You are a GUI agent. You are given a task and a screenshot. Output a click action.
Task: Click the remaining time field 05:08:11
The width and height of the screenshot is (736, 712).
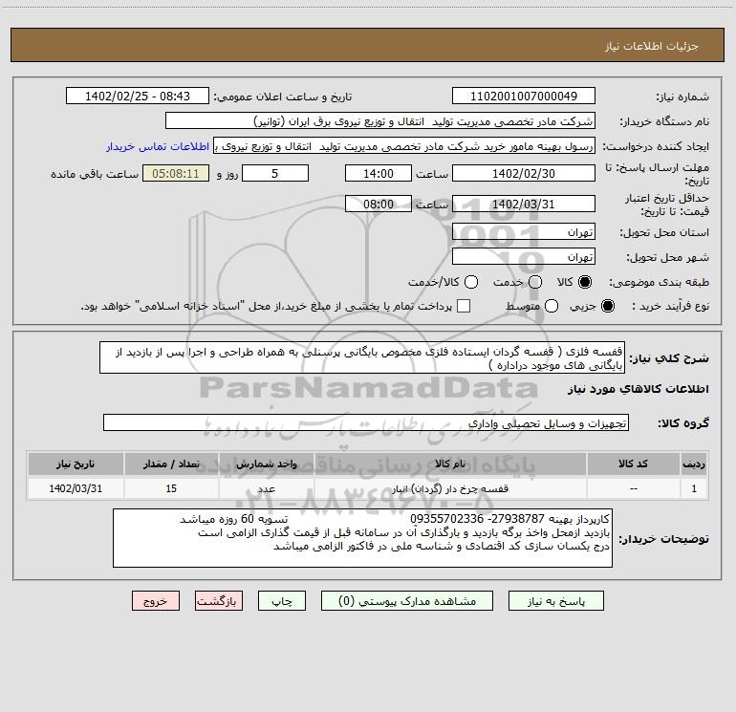(x=176, y=173)
